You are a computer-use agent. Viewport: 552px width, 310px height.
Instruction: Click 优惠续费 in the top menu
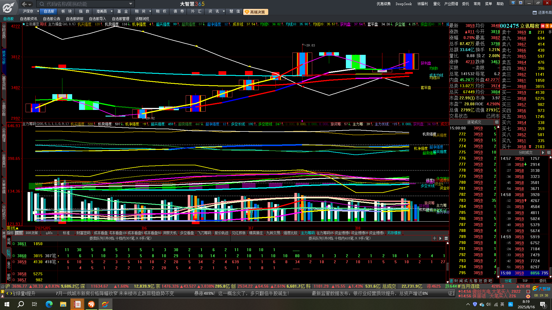384,4
